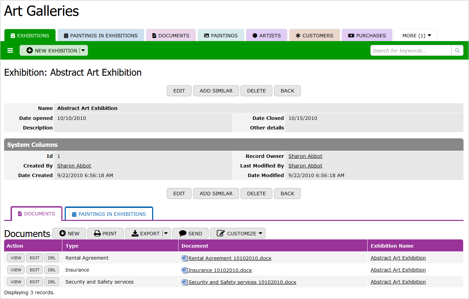Select the Paintings in Exhibitions sub-tab
This screenshot has width=469, height=299.
click(x=109, y=214)
